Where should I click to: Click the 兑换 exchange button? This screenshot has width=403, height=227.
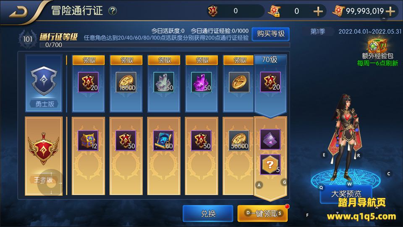208,214
